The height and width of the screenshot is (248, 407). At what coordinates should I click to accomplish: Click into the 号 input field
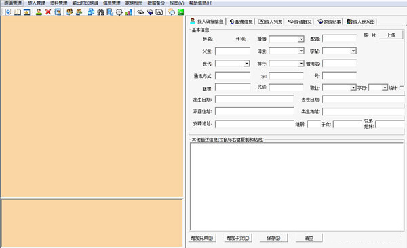(339, 76)
